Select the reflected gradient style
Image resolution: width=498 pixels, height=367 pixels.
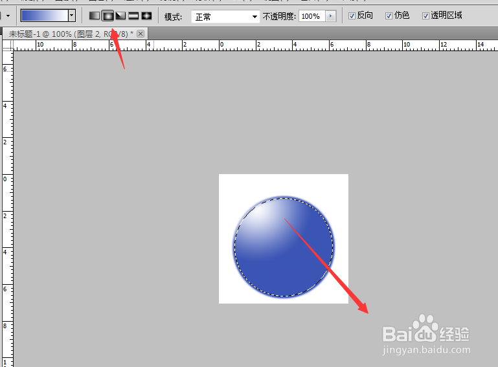pos(133,16)
